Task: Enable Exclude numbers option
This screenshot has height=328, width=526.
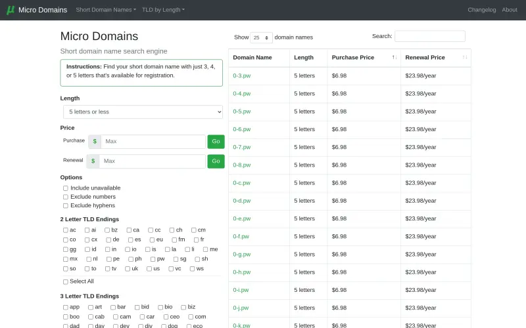Action: pyautogui.click(x=65, y=197)
